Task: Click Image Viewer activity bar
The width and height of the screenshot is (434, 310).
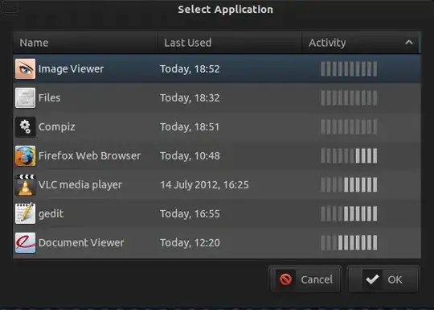Action: (349, 68)
